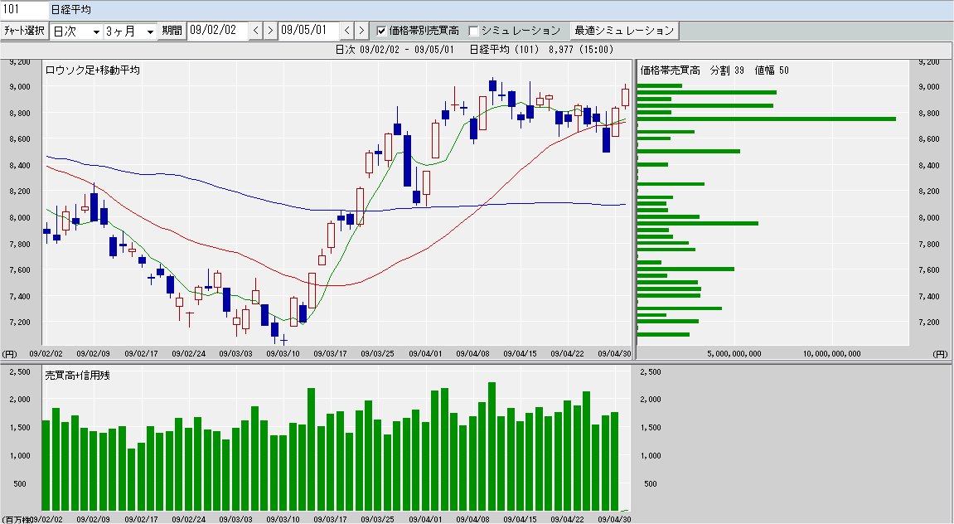Screen dimensions: 954x524
Task: Click the start date field 09/02/02
Action: click(217, 31)
